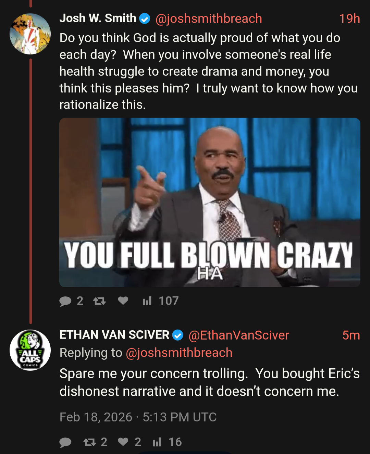Open the All Caps Comics avatar
370x454 pixels.
[30, 350]
